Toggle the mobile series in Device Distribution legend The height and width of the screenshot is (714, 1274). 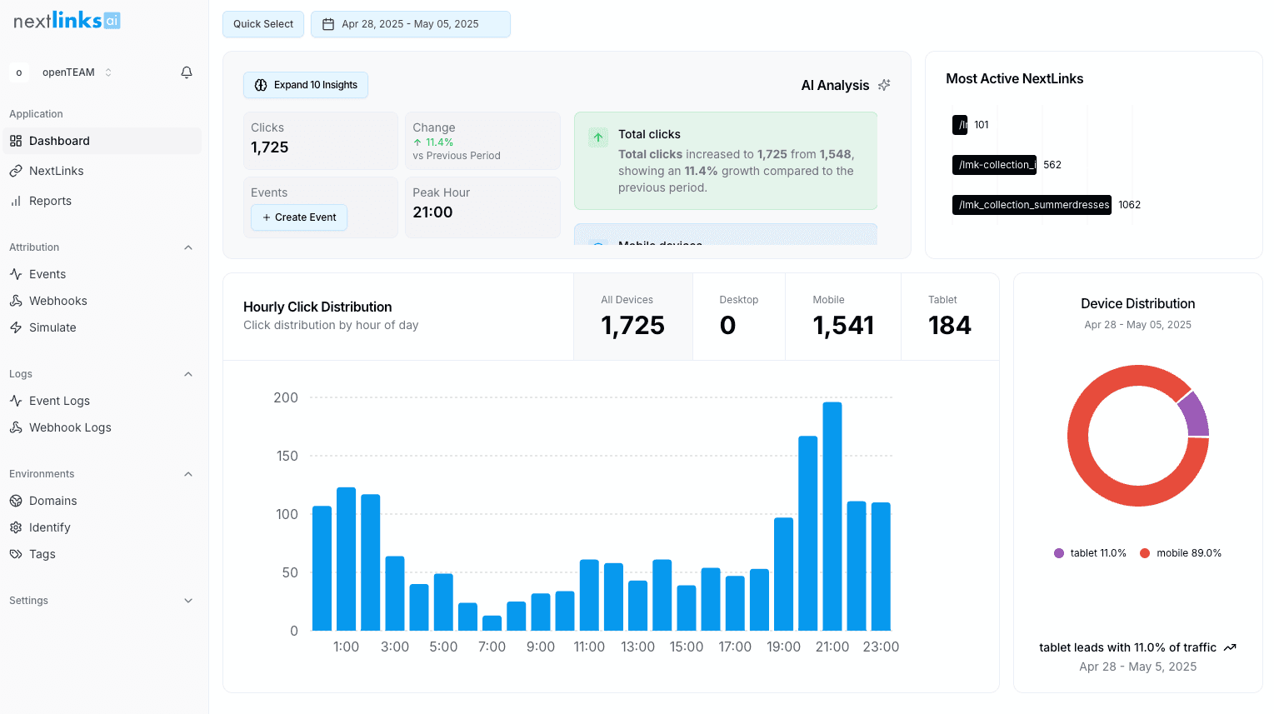1180,552
